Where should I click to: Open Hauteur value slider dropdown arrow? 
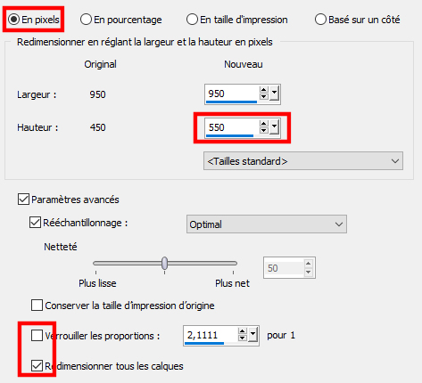(274, 126)
